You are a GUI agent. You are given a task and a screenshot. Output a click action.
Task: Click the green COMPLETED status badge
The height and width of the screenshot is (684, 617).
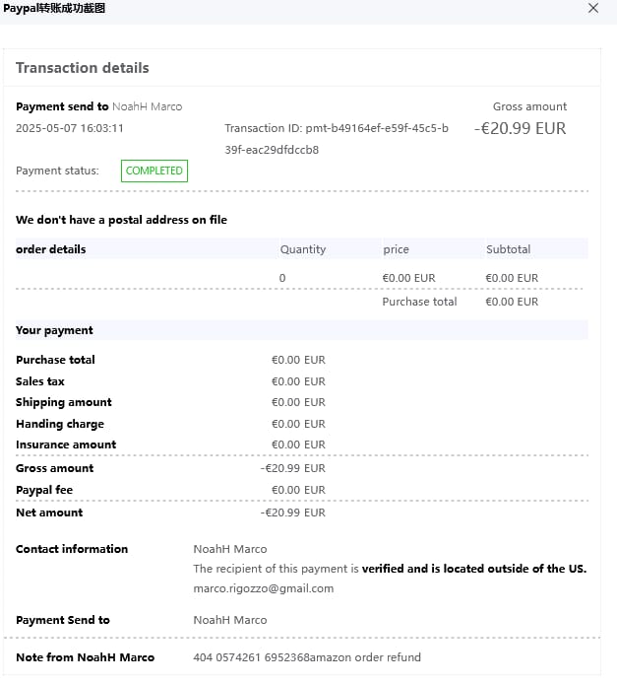154,171
